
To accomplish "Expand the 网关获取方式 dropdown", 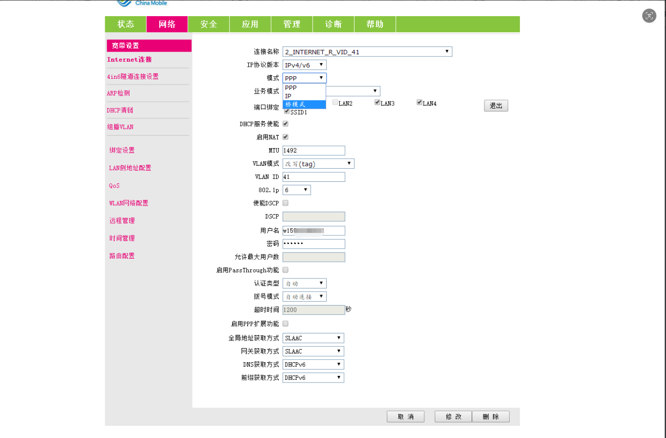I will click(313, 351).
